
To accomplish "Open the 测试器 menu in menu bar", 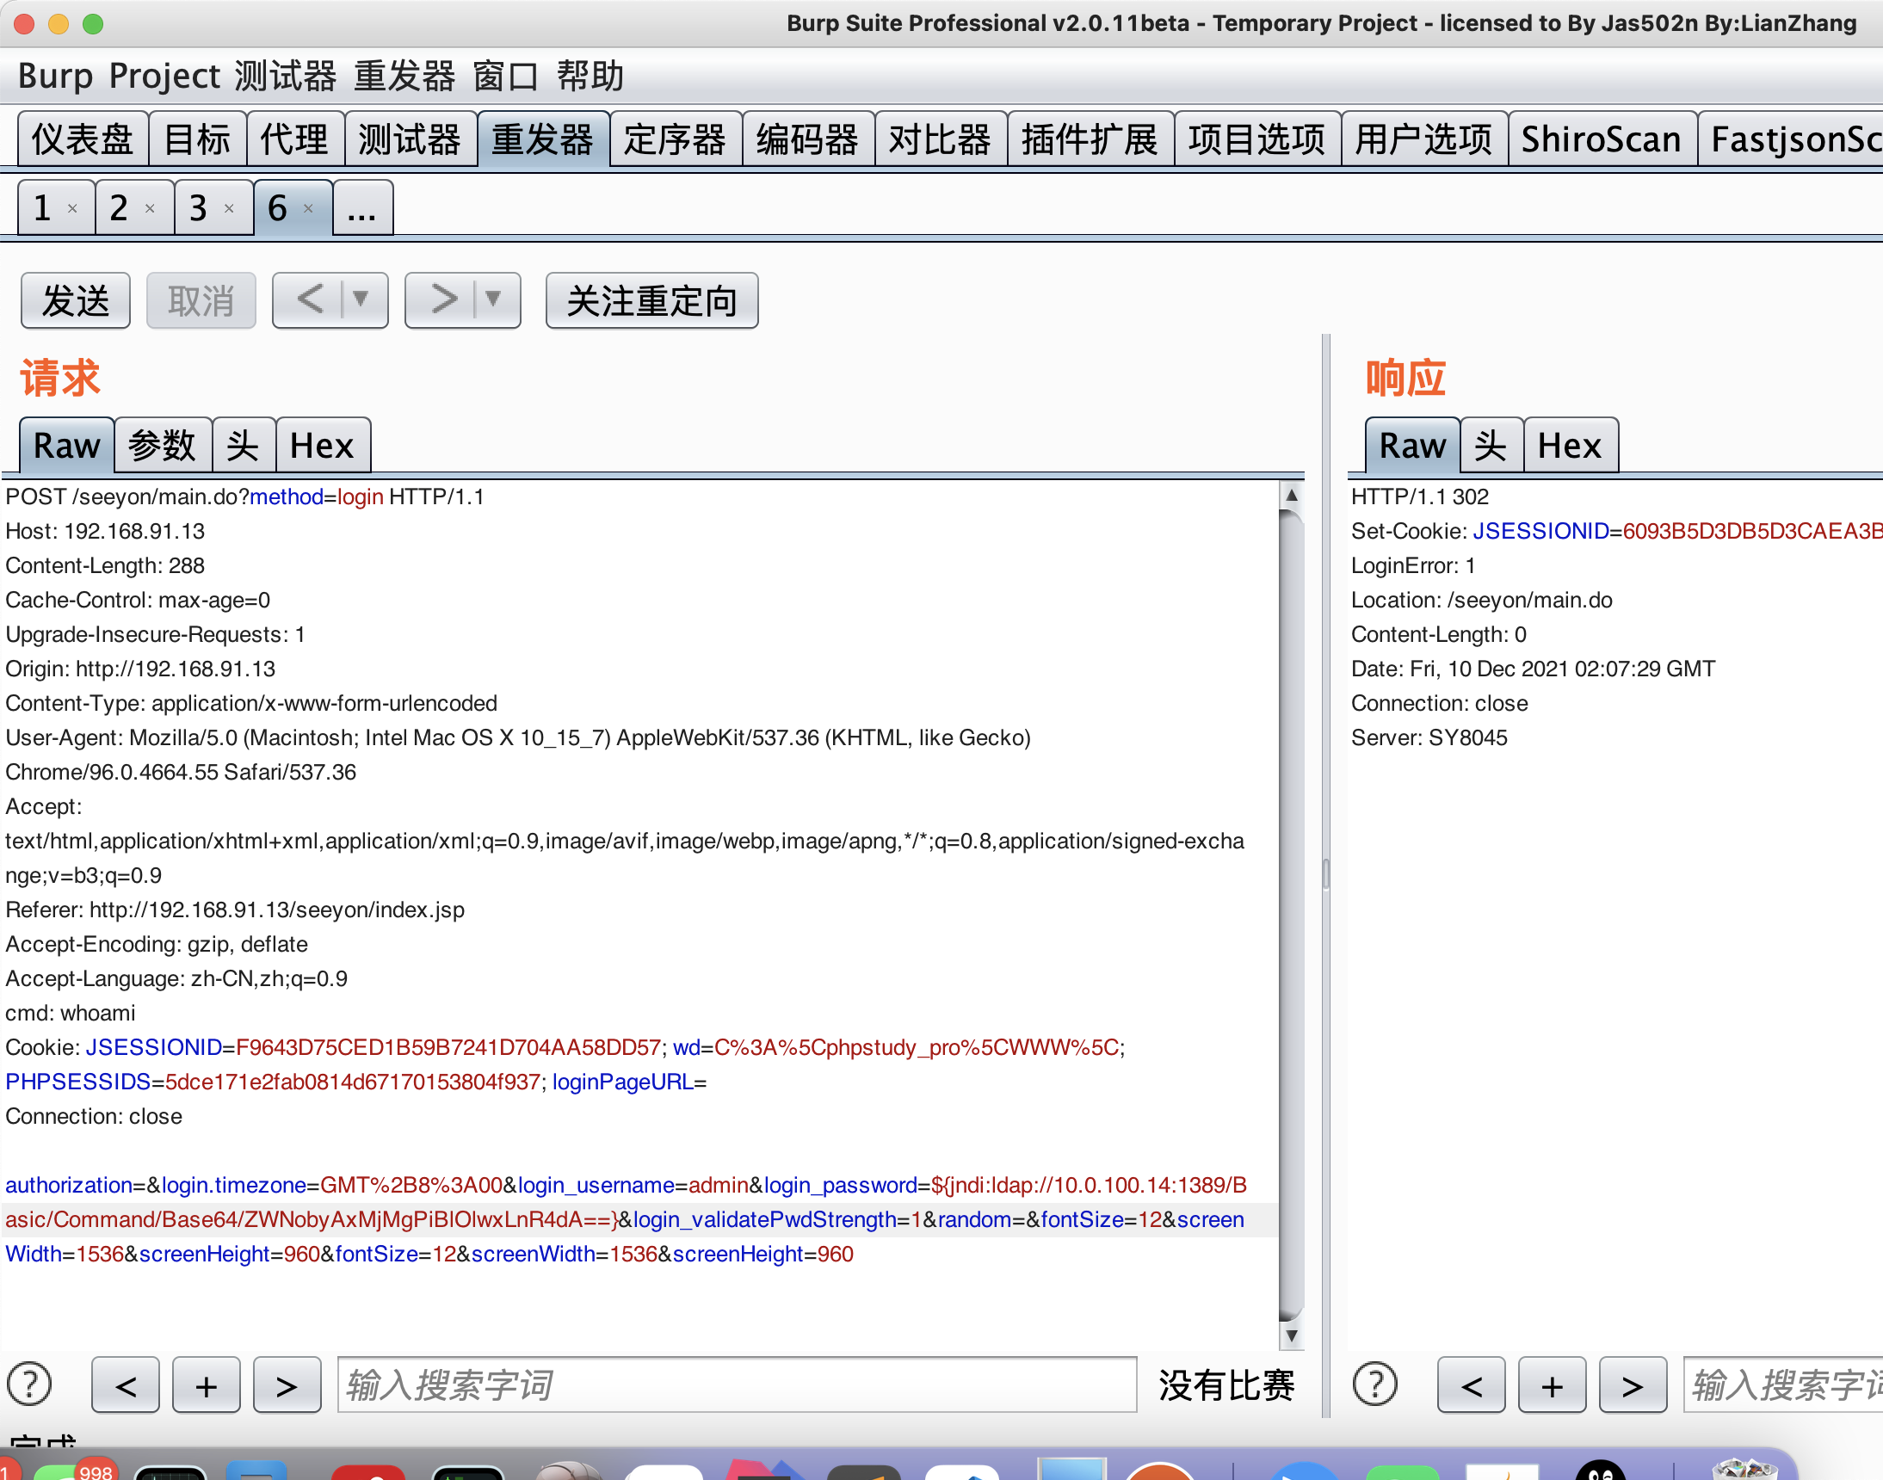I will click(286, 77).
